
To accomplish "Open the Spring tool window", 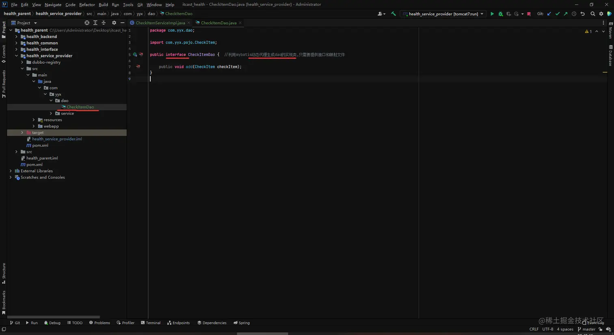I will [242, 323].
